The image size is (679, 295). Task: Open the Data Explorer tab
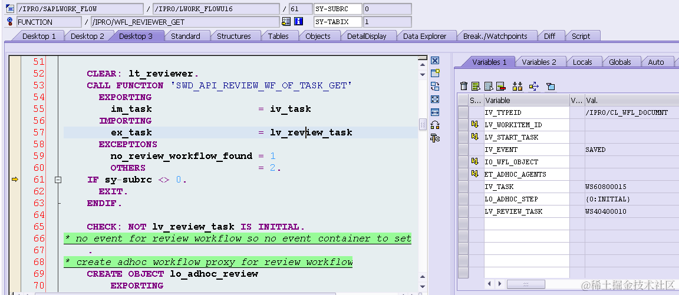(425, 37)
